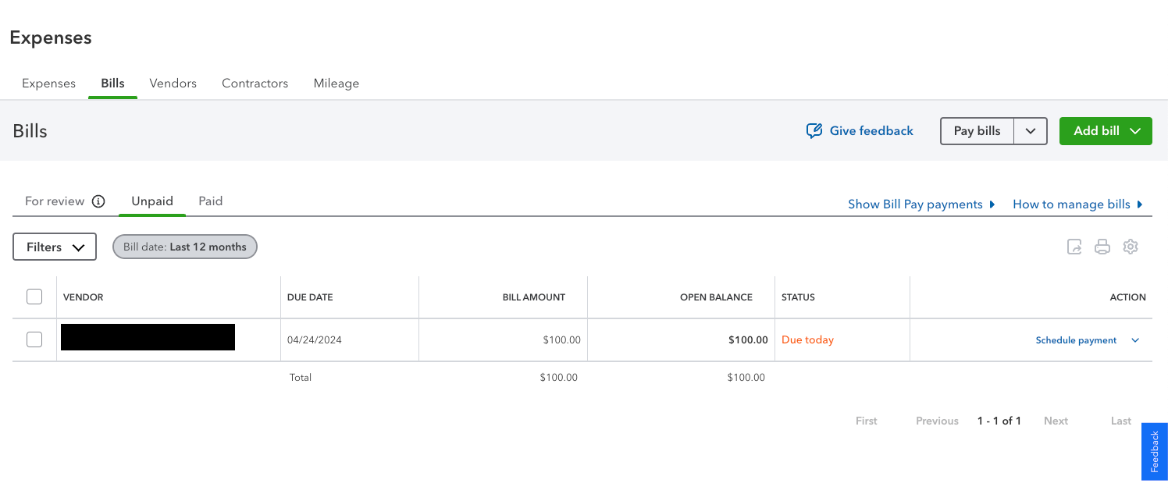Click the Give feedback button

pos(860,131)
